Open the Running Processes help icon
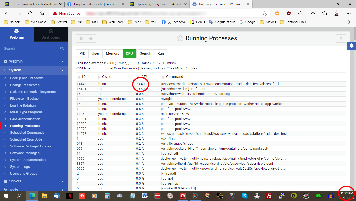356x201 pixels. coord(91,38)
